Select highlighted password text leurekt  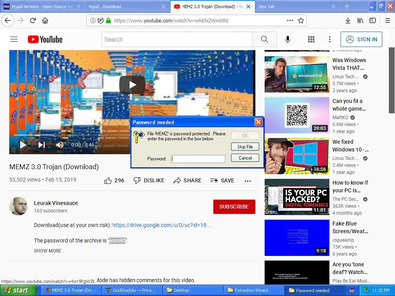(x=117, y=240)
